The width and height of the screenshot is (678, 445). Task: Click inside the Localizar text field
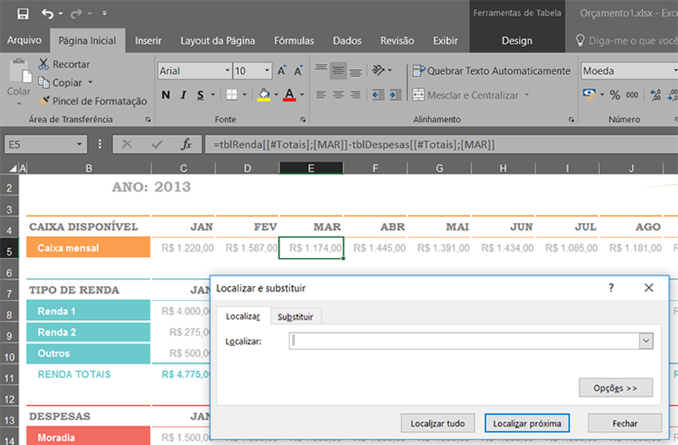(463, 340)
